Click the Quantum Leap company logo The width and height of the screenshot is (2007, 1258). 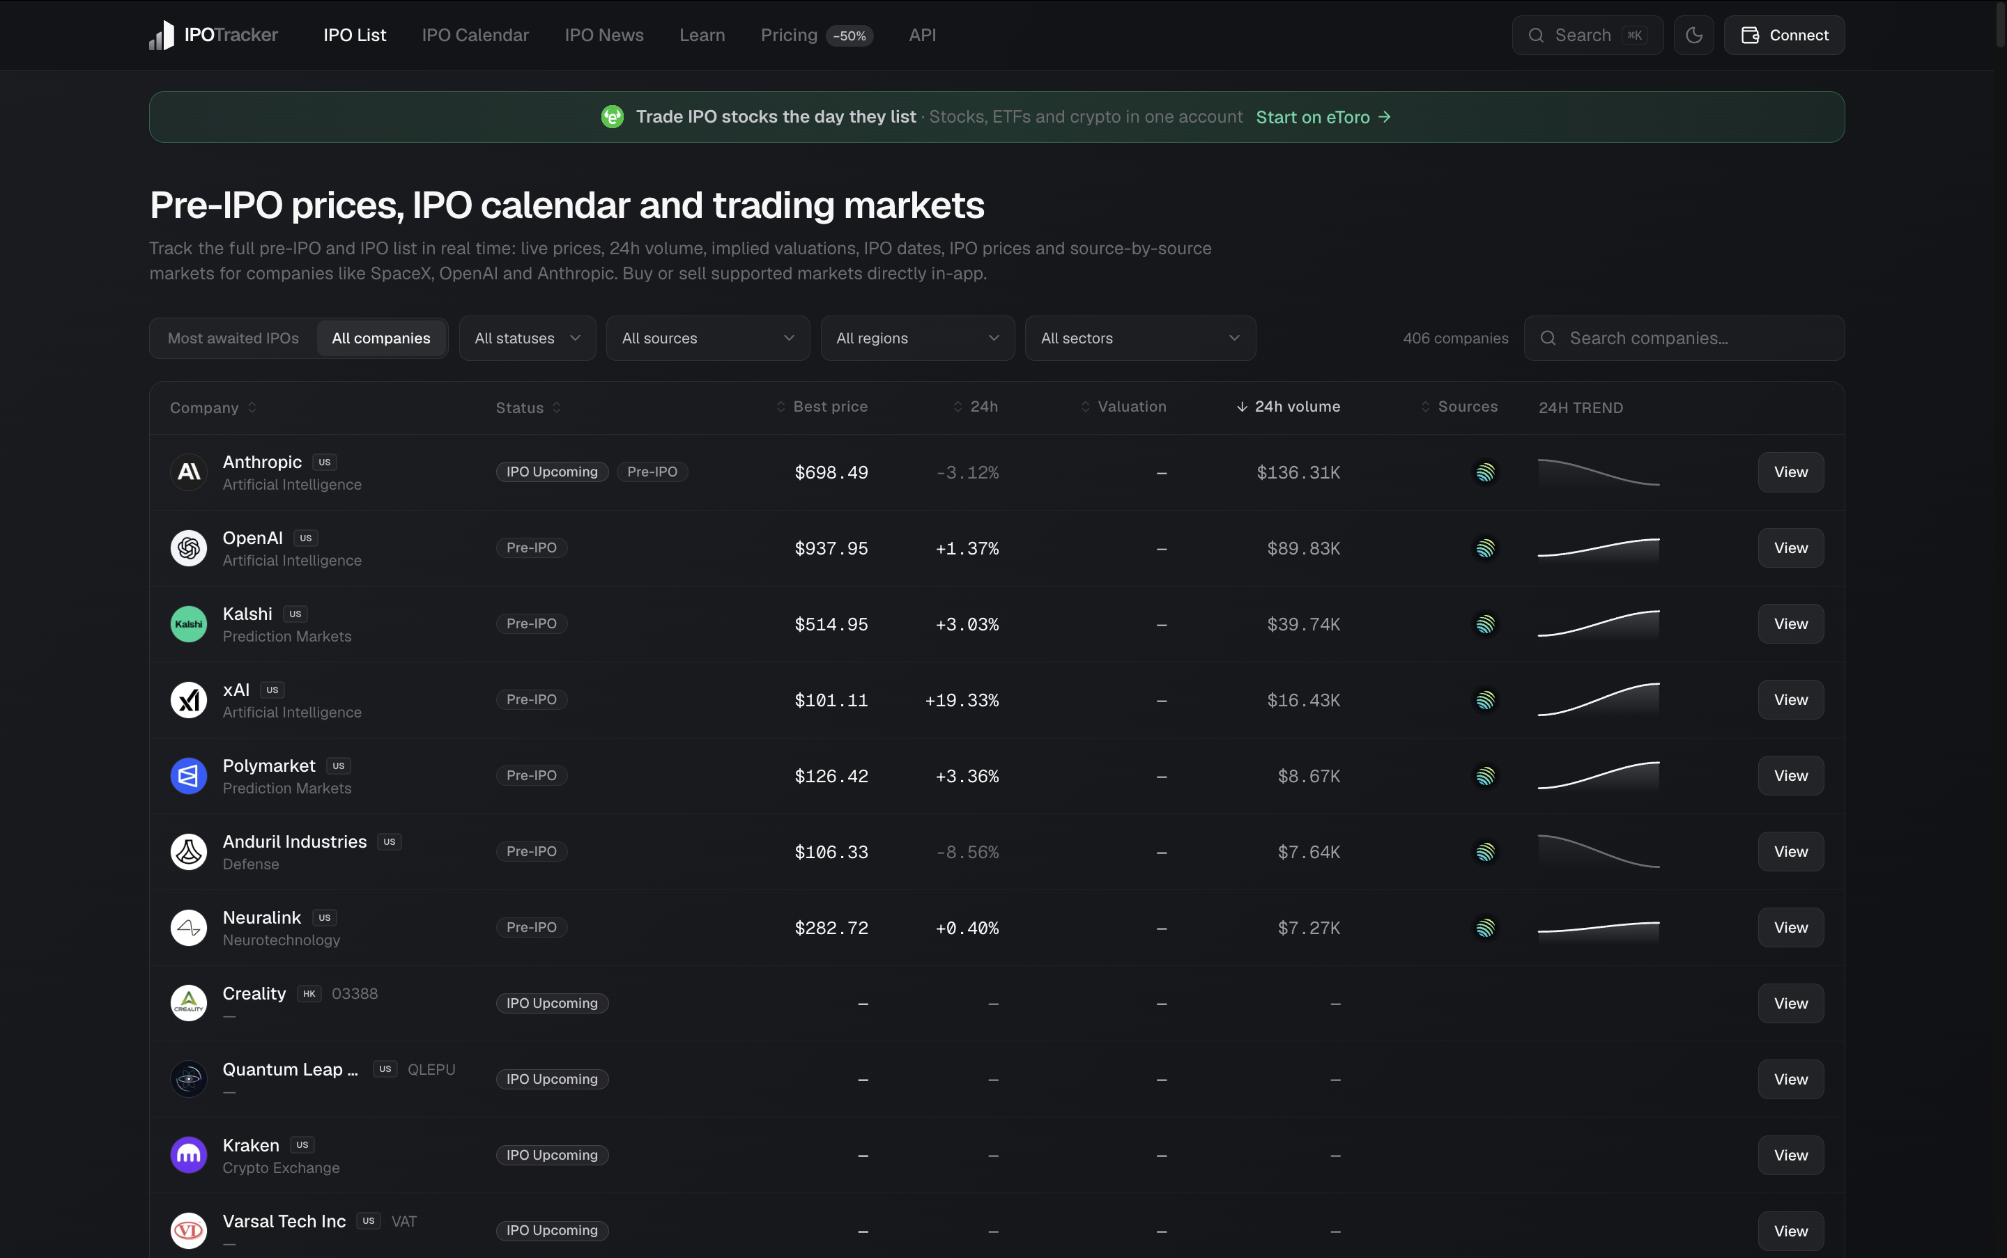pyautogui.click(x=189, y=1079)
